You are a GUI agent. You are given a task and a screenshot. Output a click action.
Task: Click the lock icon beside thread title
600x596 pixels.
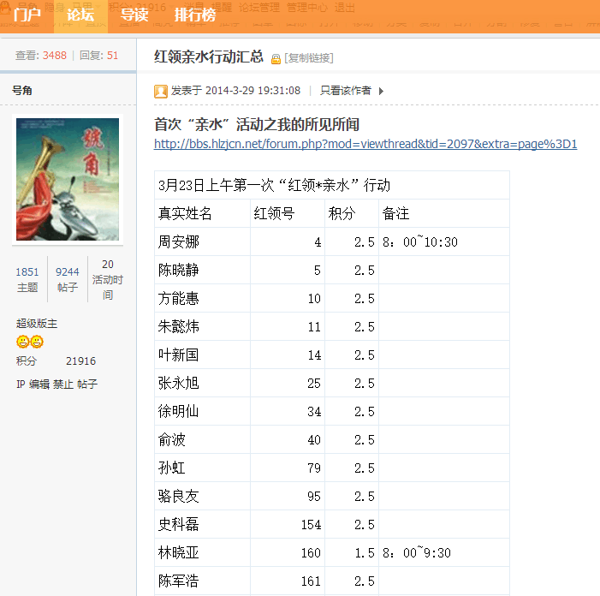[276, 59]
